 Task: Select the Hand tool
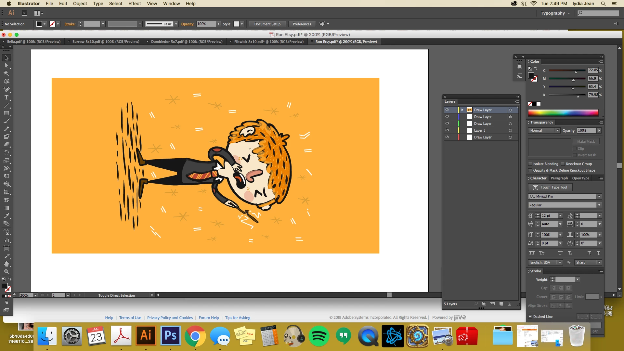[6, 264]
